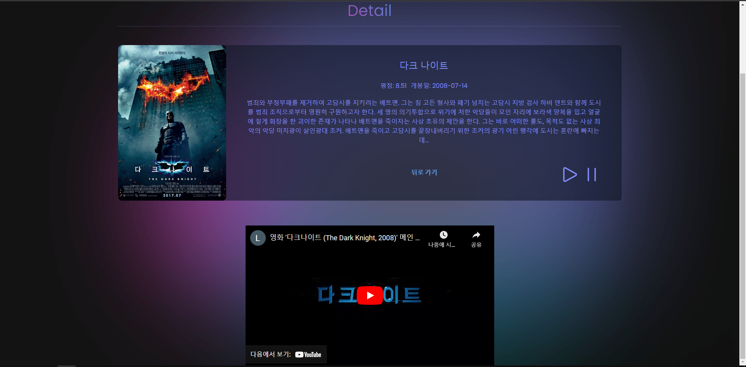
Task: Click the 다크 나이트 movie title
Action: click(x=424, y=65)
